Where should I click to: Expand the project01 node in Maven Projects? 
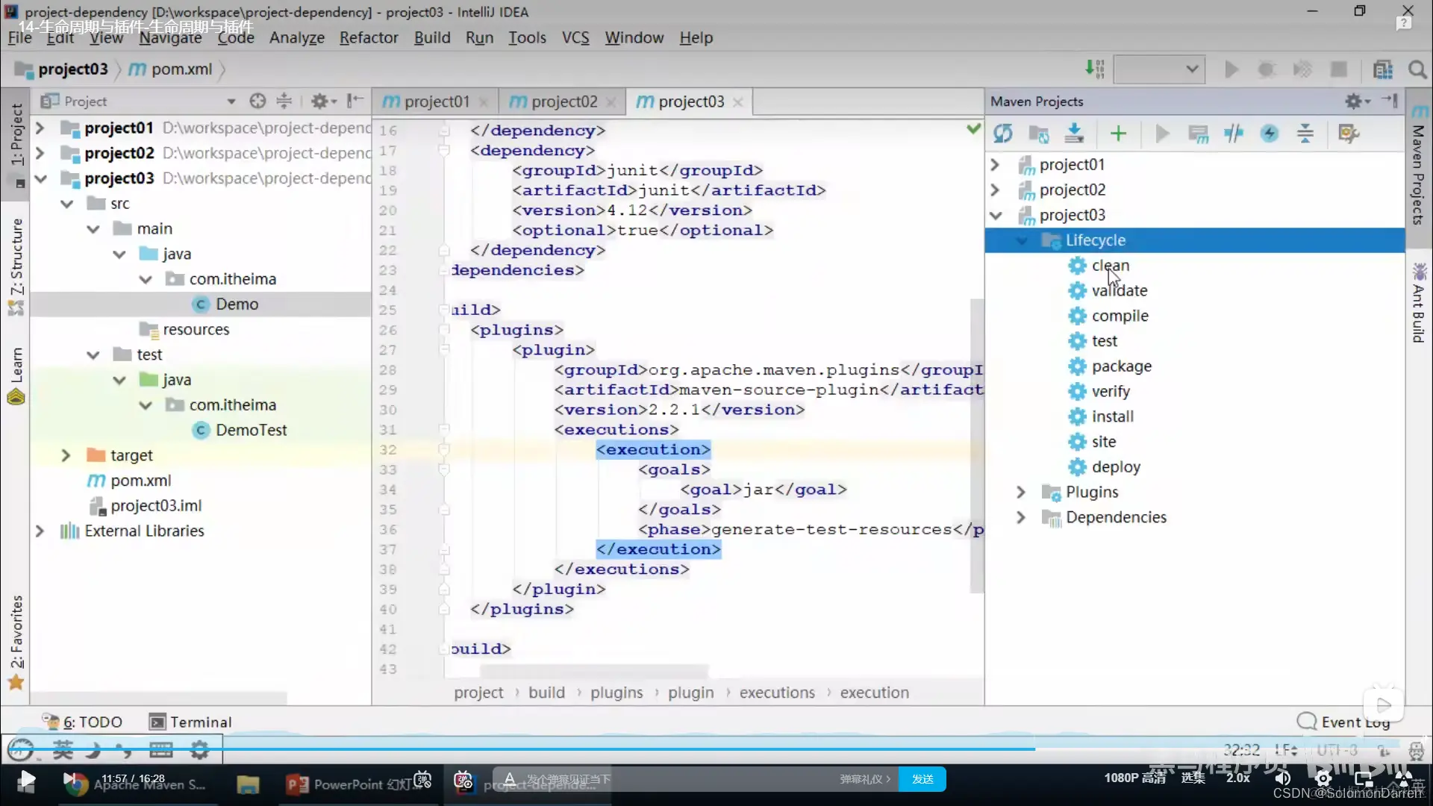(x=995, y=164)
